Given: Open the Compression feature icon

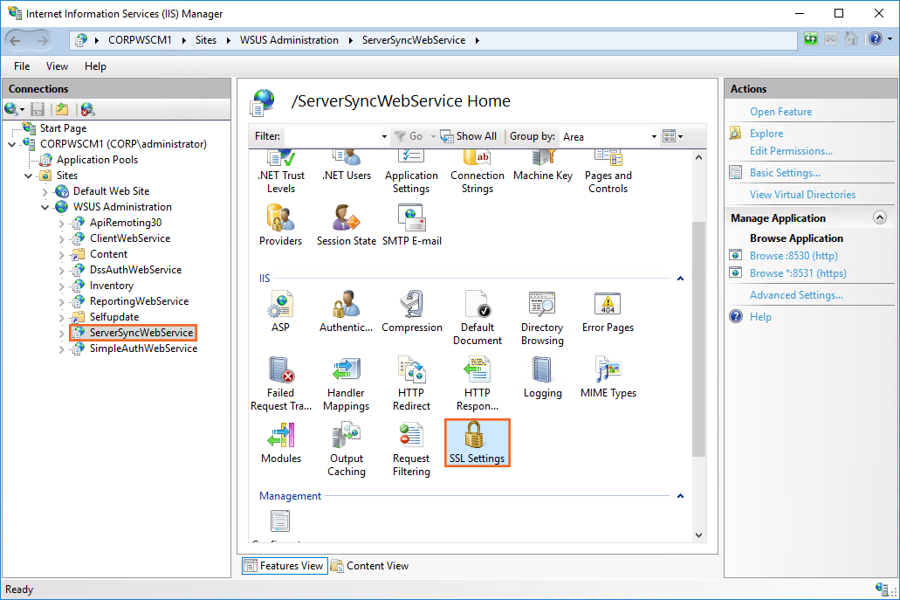Looking at the screenshot, I should click(411, 312).
